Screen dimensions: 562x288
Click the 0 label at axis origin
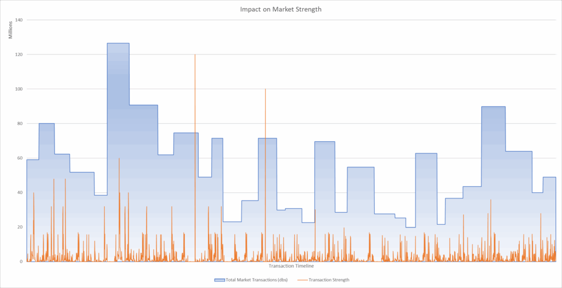click(21, 262)
